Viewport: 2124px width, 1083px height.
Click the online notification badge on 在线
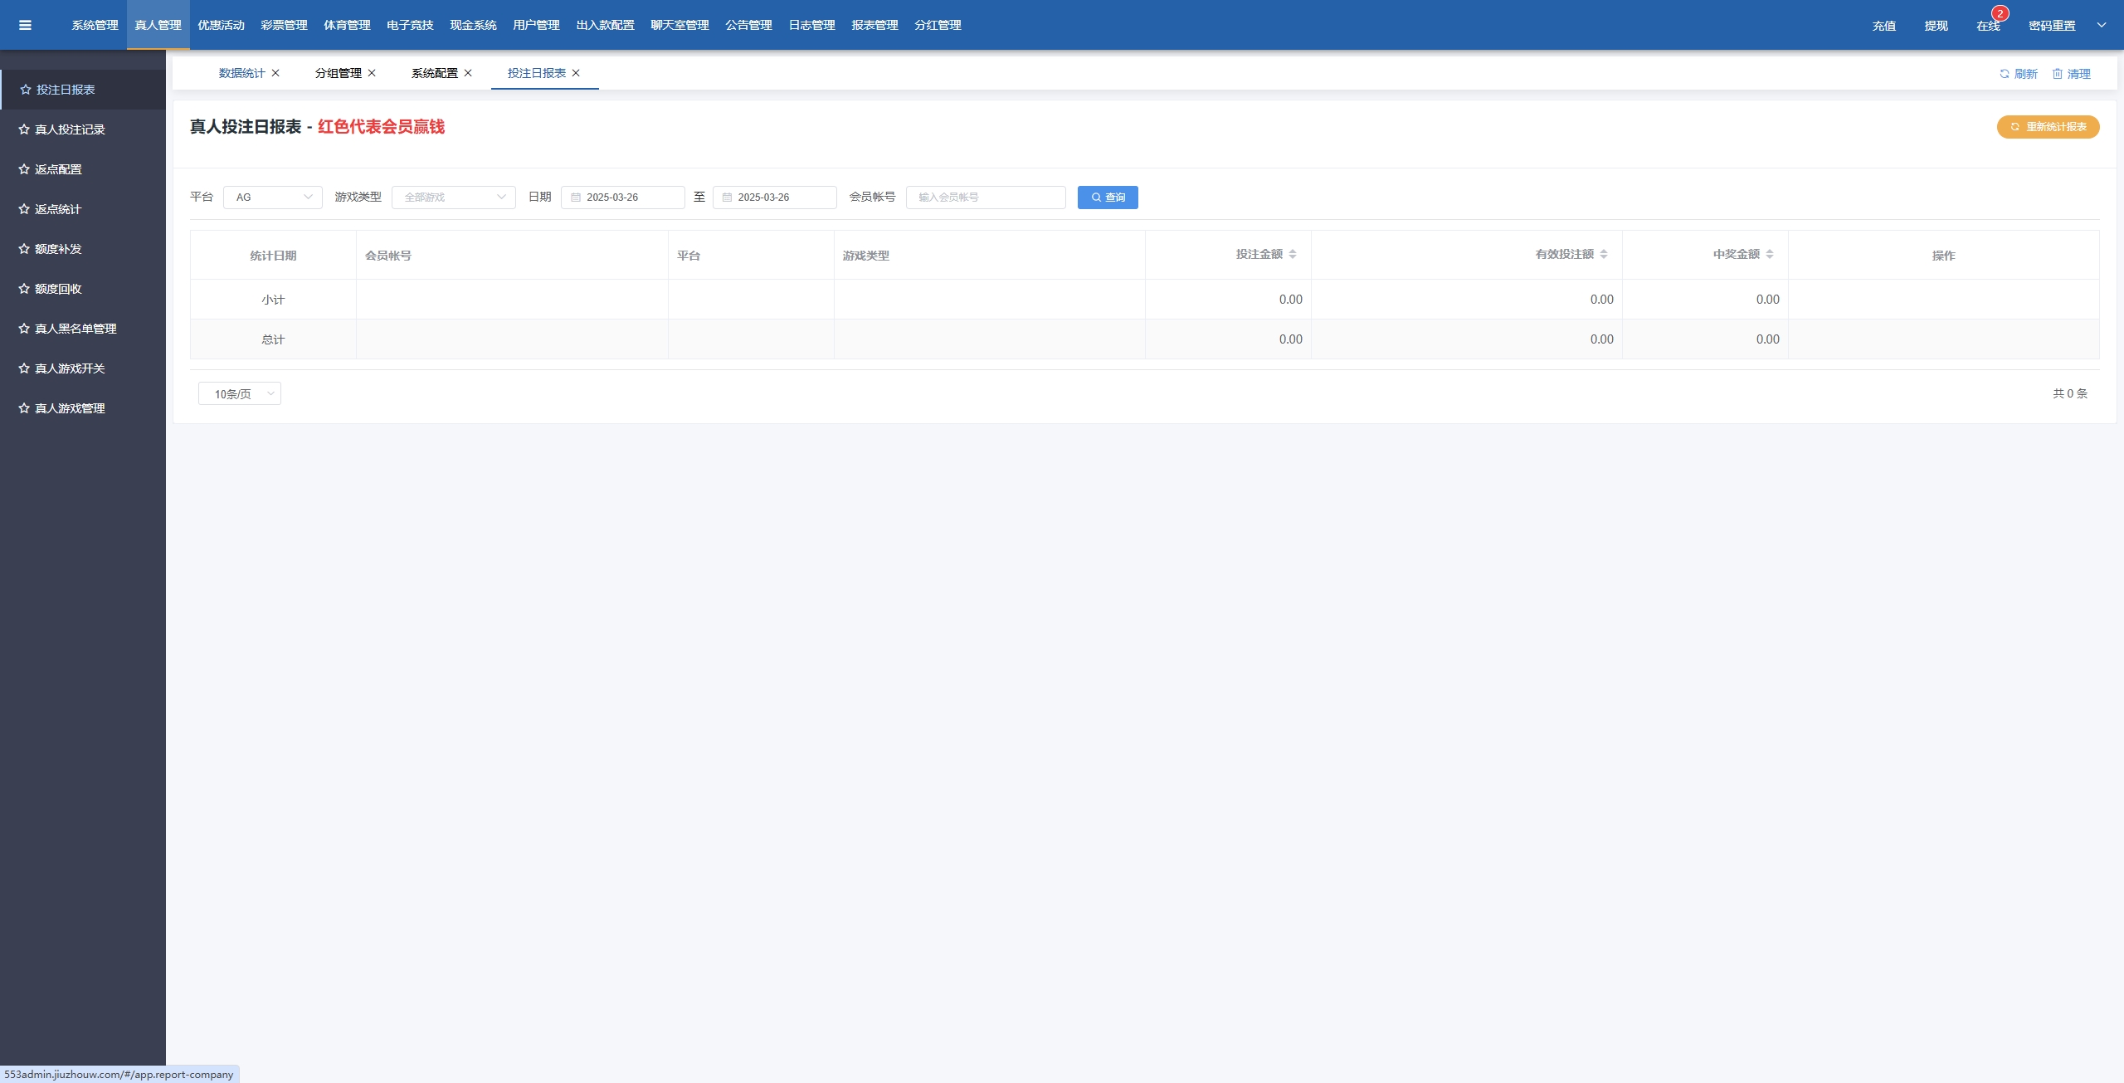pos(2000,13)
